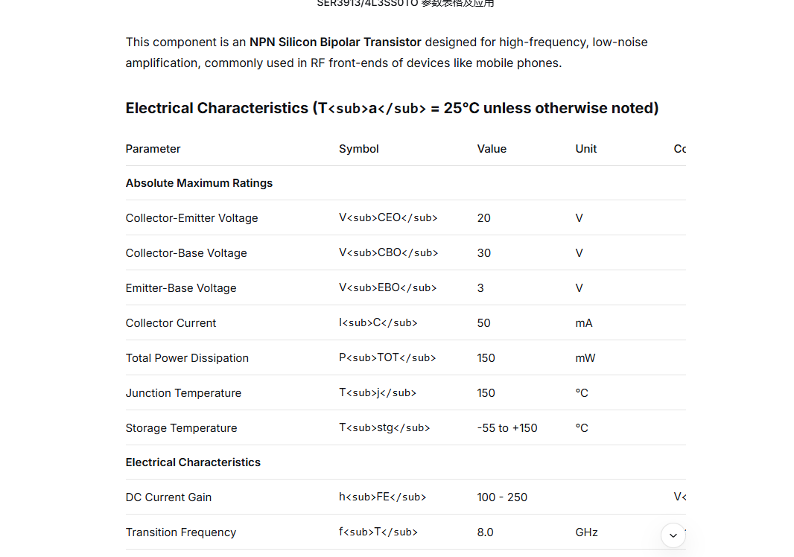Click the scroll-to-bottom arrow button

[x=673, y=535]
